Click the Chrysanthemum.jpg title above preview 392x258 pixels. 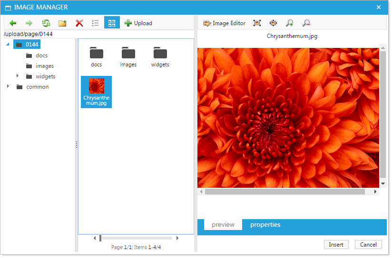[x=292, y=36]
